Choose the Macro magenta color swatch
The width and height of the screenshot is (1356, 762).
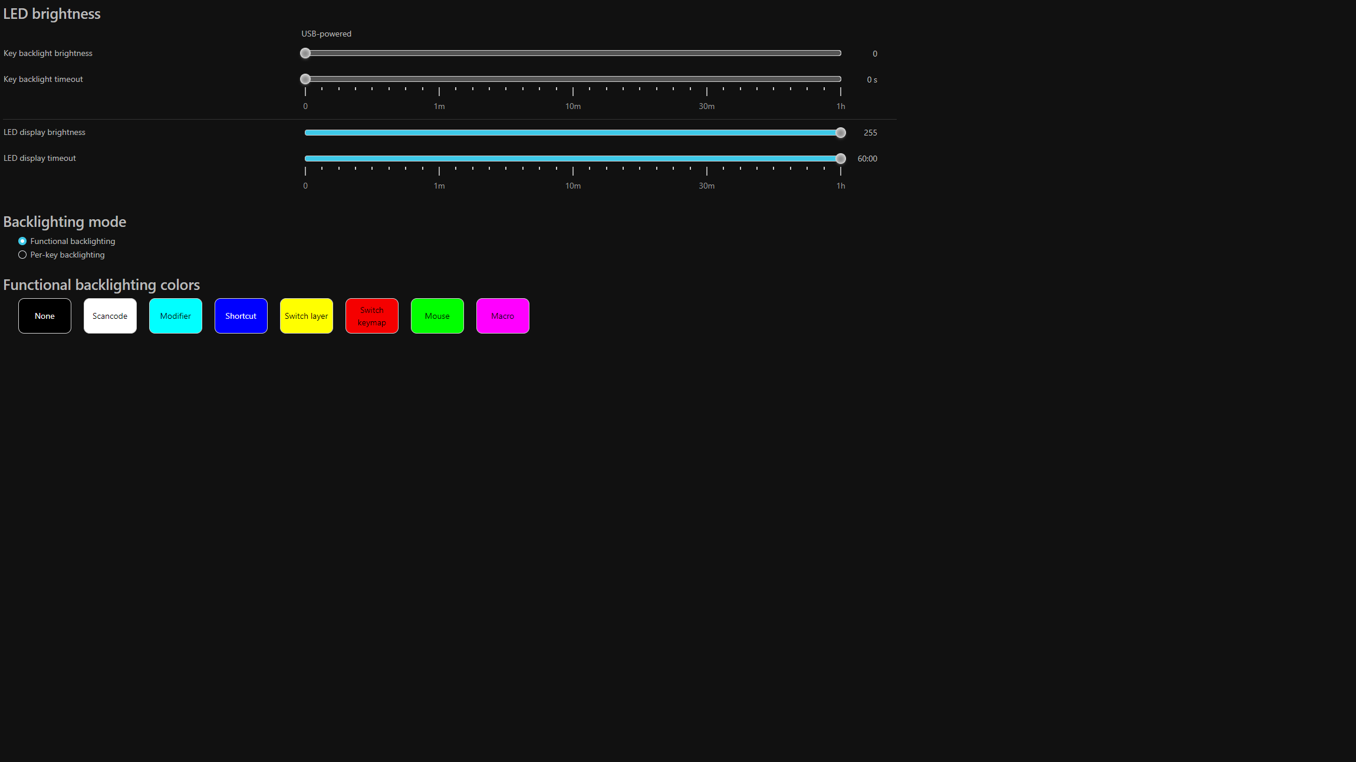point(502,316)
